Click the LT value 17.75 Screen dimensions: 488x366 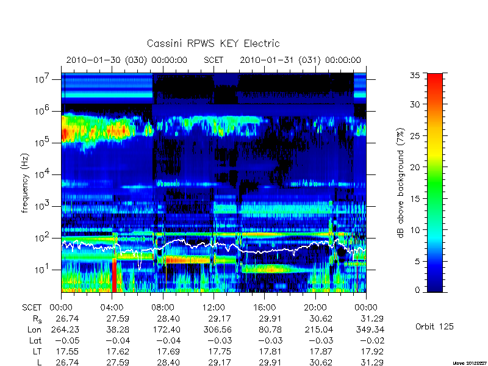pyautogui.click(x=220, y=352)
